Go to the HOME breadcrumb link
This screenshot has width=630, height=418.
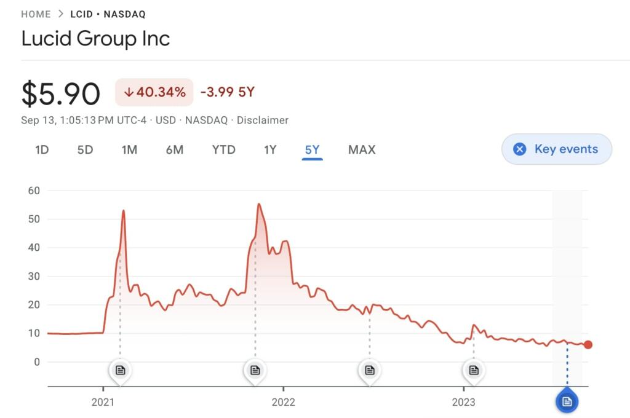36,14
